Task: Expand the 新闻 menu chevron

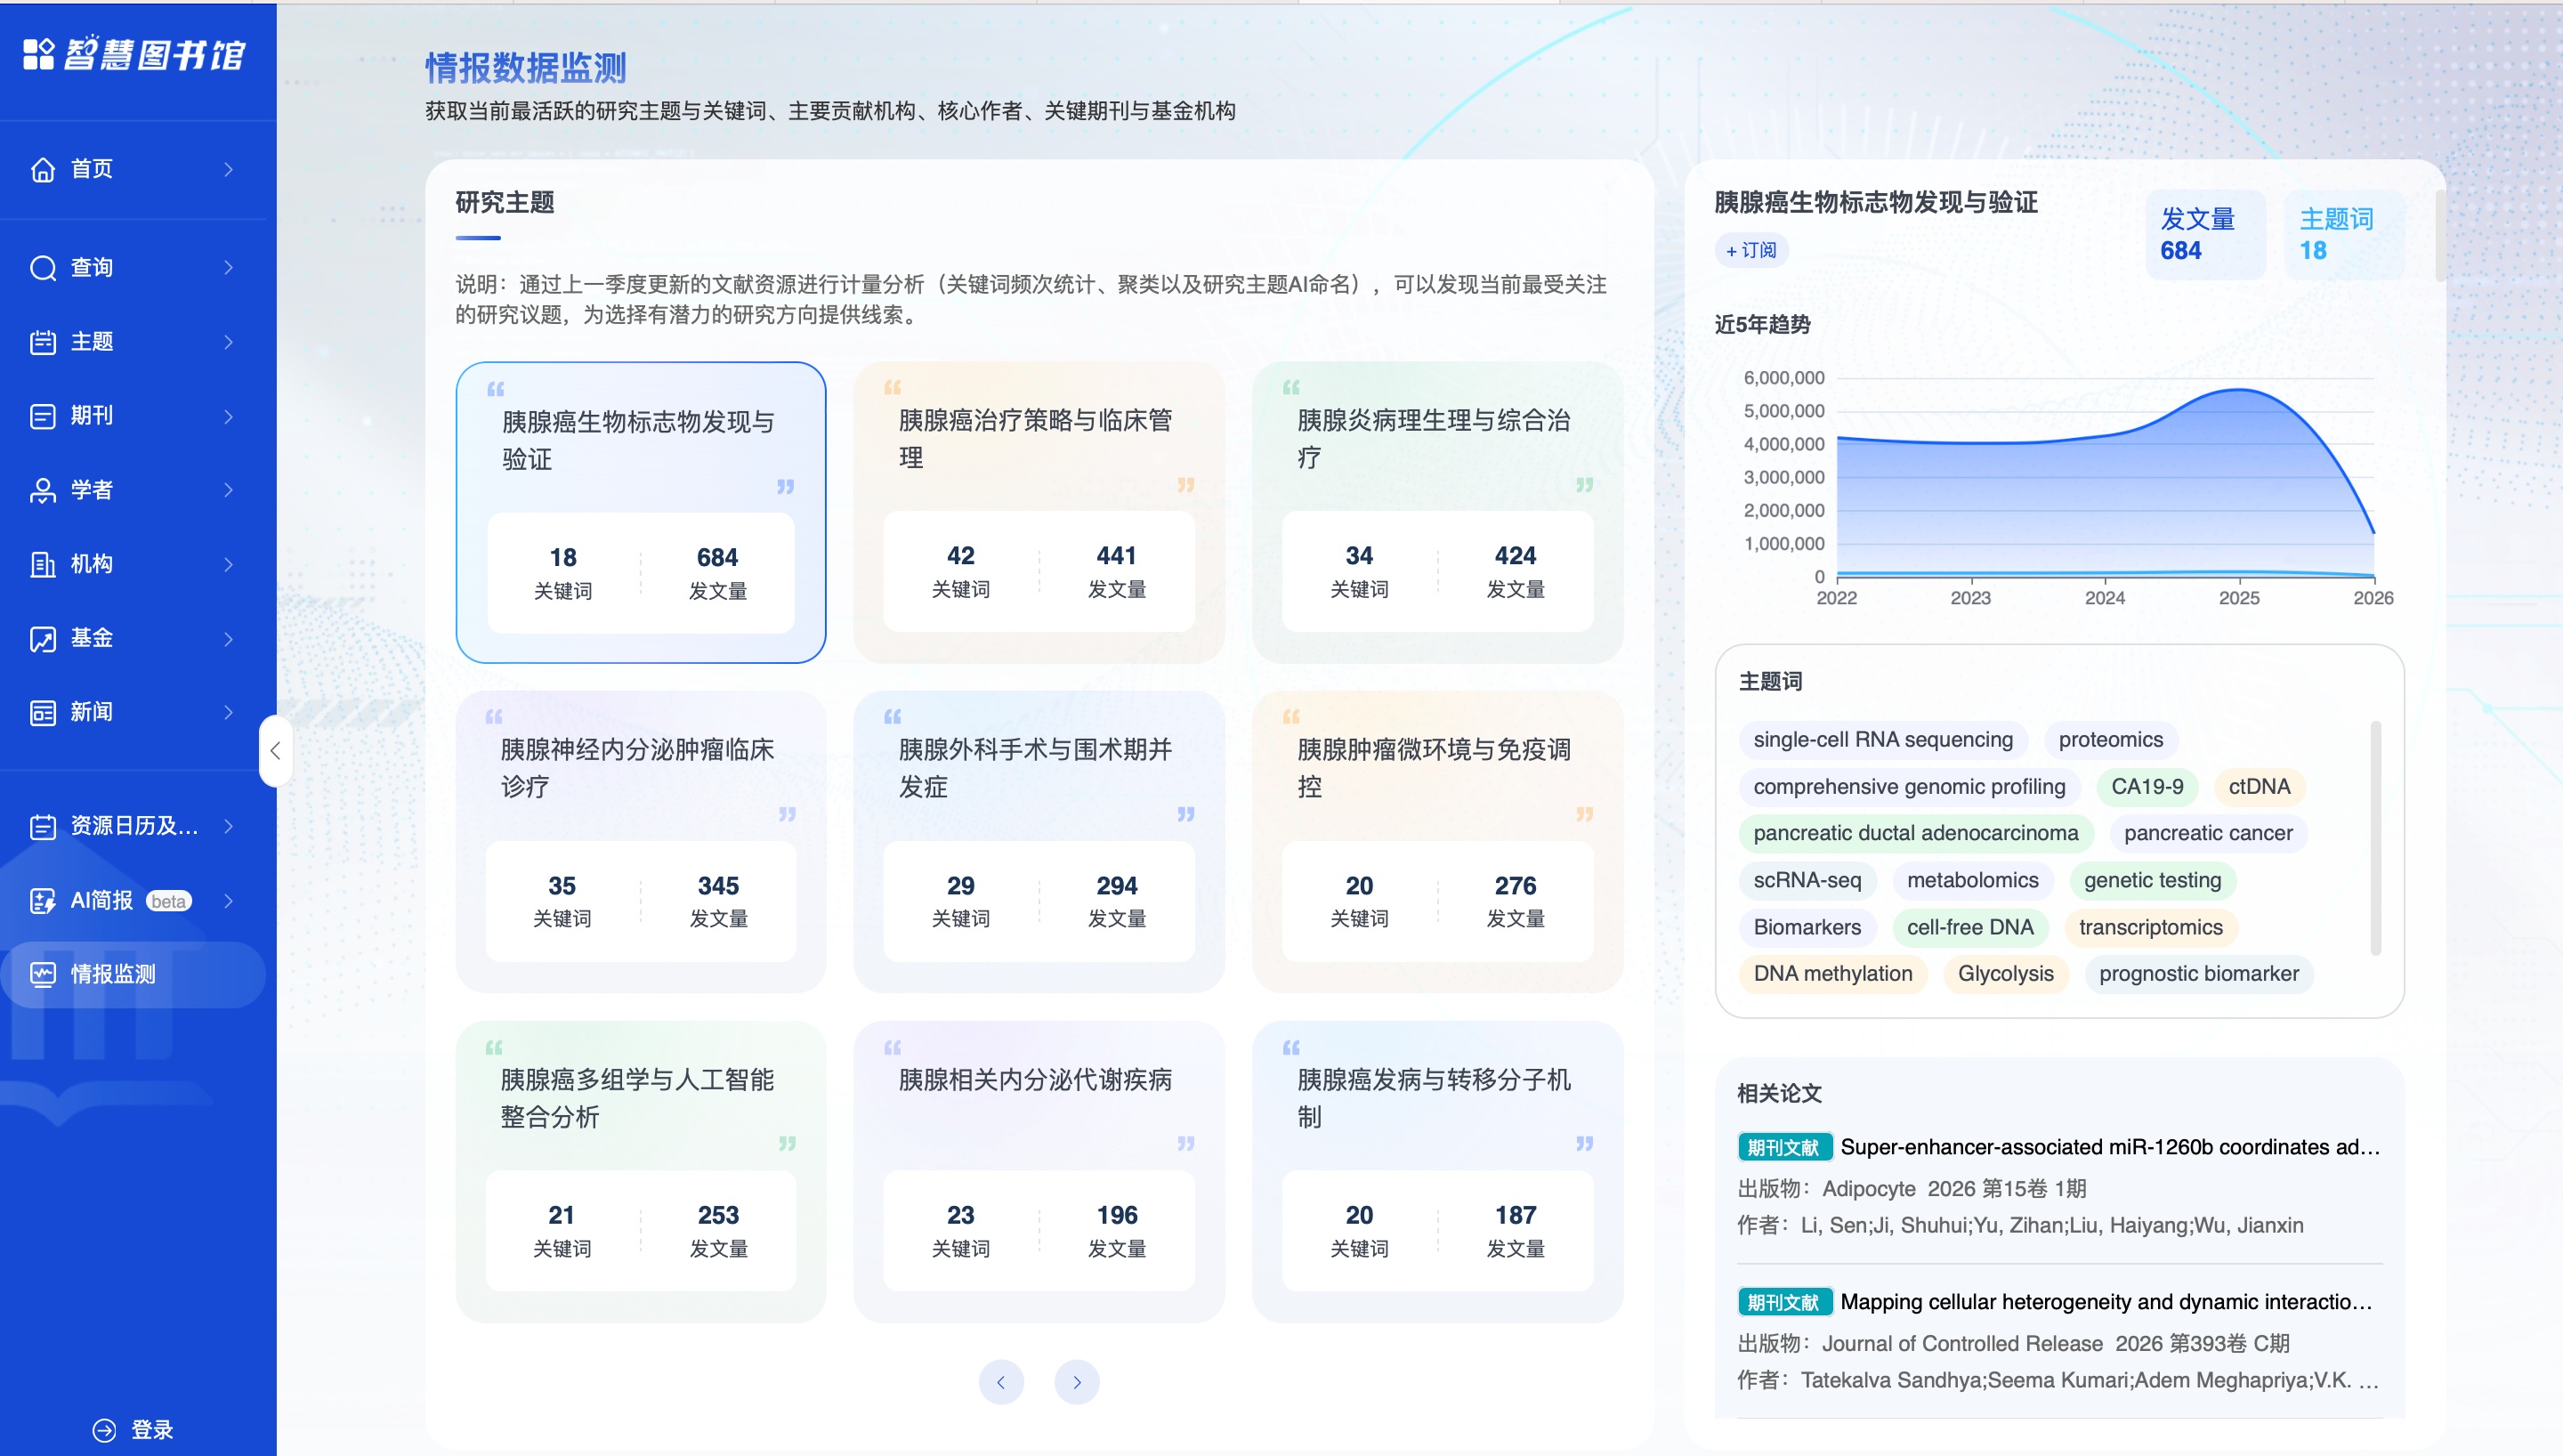Action: pos(229,712)
